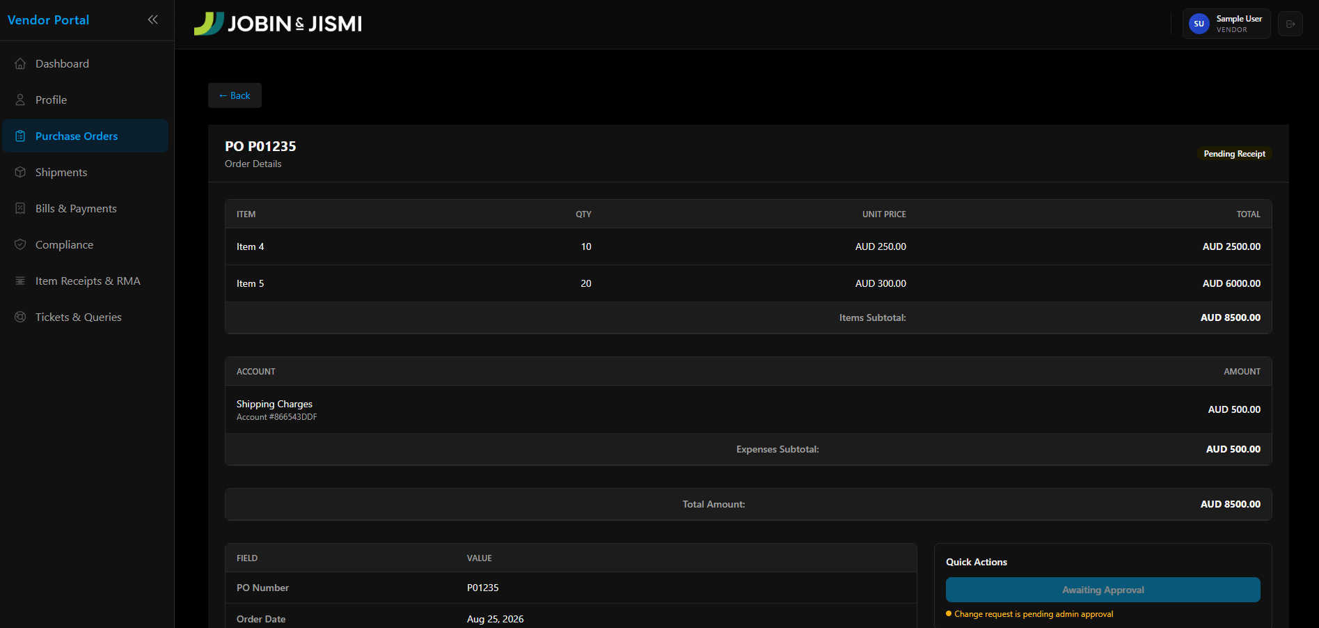Click the AUD 250.00 unit price
This screenshot has width=1319, height=628.
point(880,246)
